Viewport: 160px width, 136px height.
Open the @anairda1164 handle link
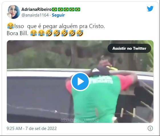35,15
